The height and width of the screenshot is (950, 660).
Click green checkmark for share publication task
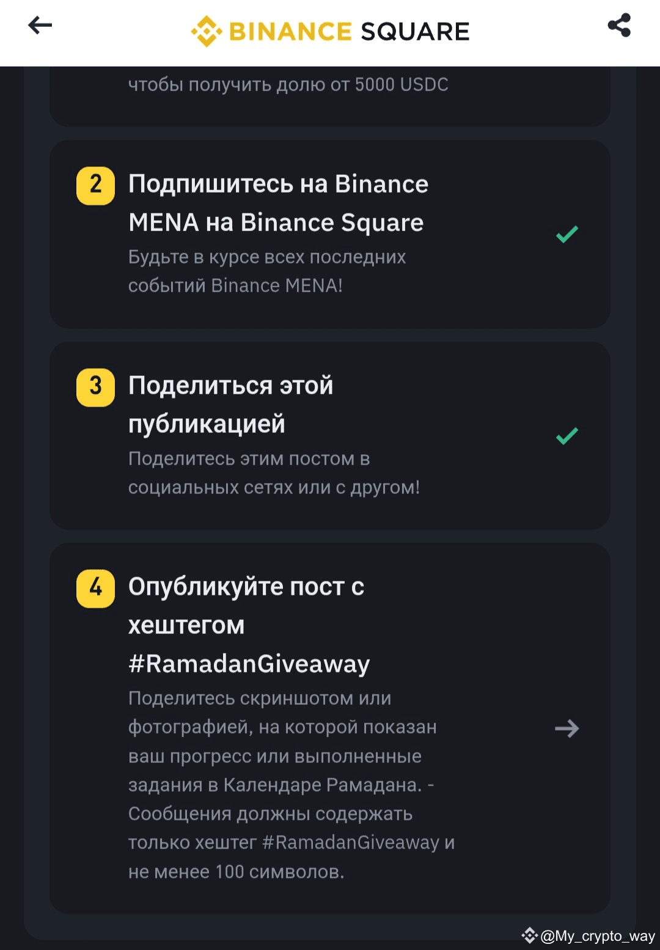[x=567, y=436]
